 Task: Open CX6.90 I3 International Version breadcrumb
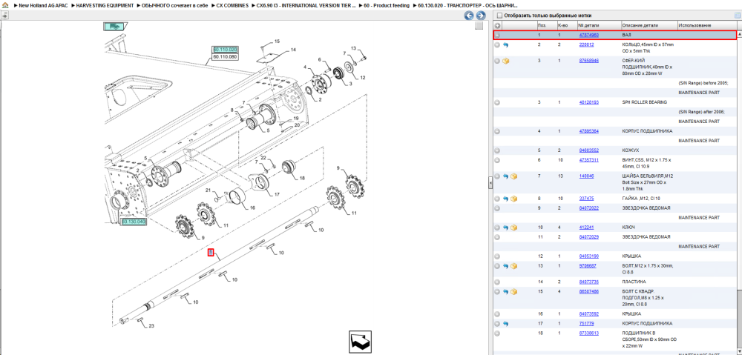[x=306, y=5]
